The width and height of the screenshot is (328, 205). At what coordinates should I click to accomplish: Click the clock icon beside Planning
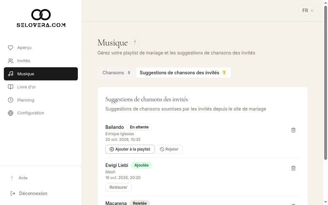[11, 100]
